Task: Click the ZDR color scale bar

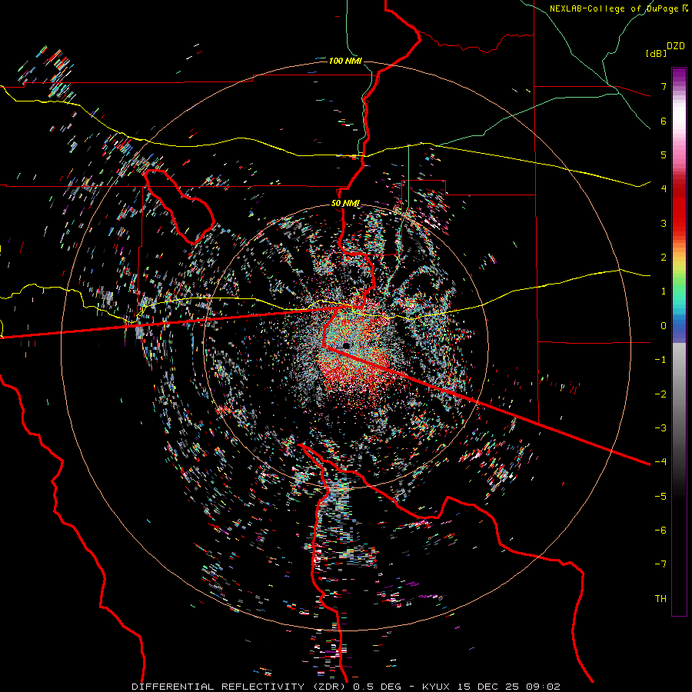Action: pyautogui.click(x=679, y=341)
